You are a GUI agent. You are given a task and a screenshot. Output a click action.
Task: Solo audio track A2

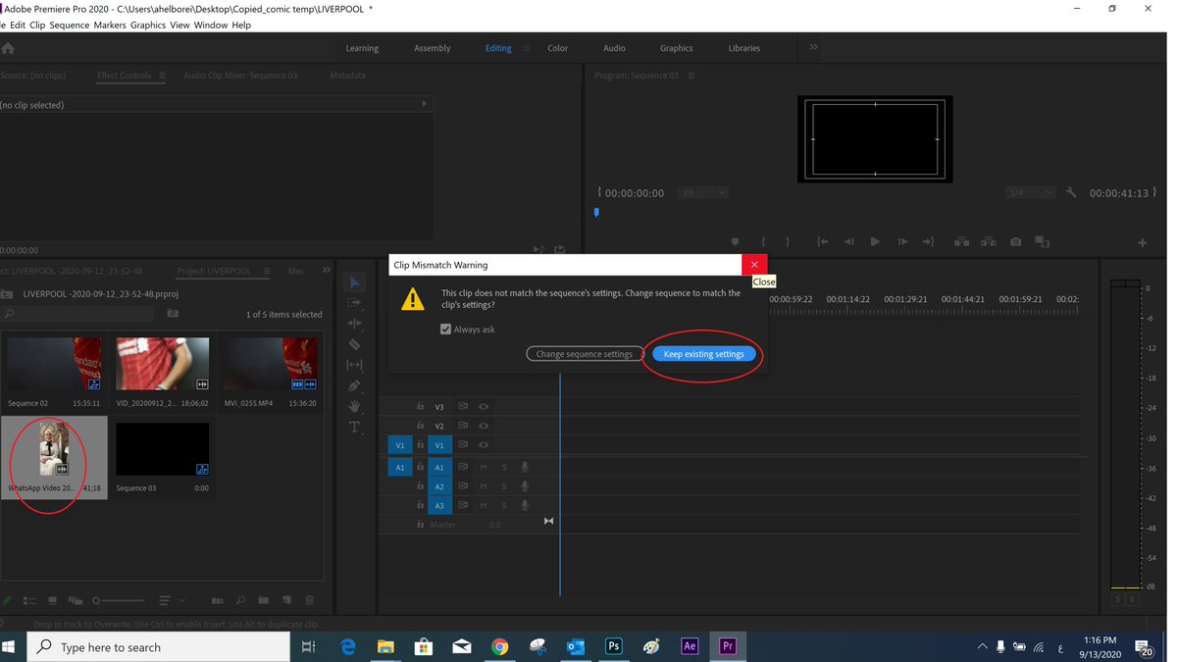coord(504,486)
